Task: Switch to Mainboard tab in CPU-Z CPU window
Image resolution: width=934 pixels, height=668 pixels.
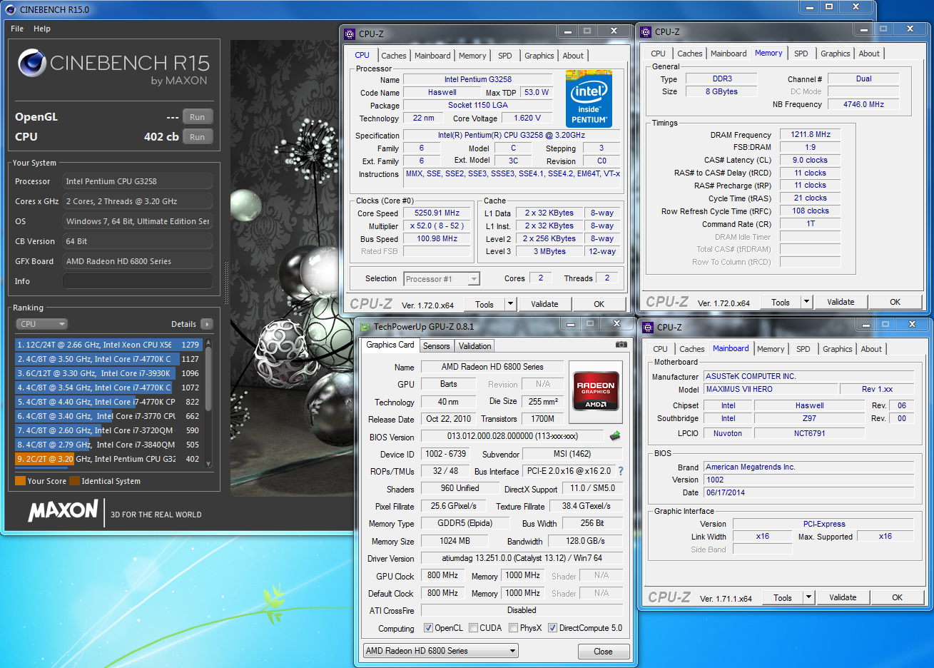Action: [432, 56]
